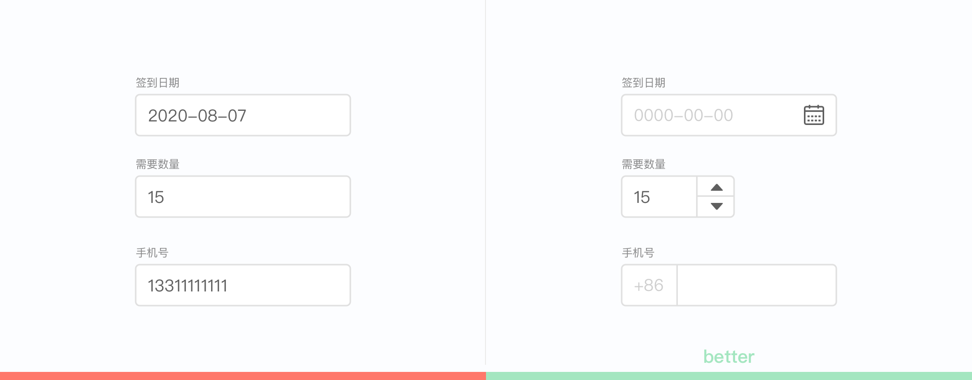The image size is (972, 380).
Task: Click the green bar beneath "better"
Action: point(728,376)
